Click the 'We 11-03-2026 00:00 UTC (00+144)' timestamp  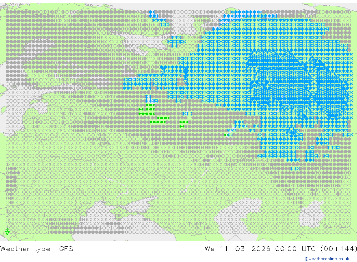pos(281,248)
